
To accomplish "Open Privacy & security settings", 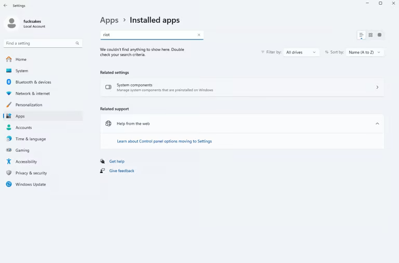I will click(31, 173).
